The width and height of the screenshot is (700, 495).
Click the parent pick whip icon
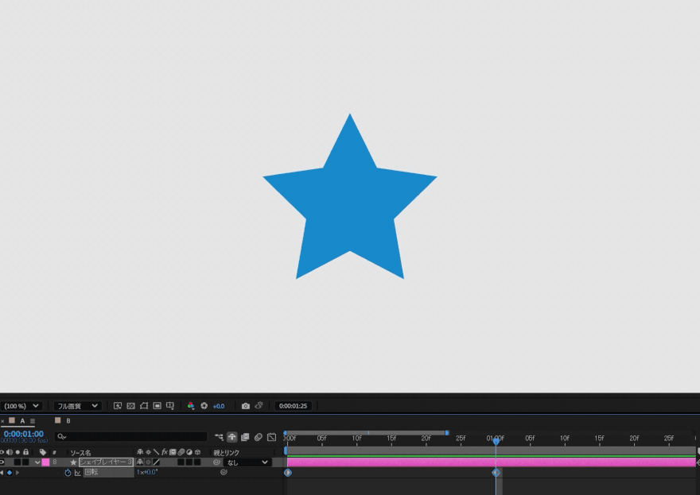click(x=216, y=462)
